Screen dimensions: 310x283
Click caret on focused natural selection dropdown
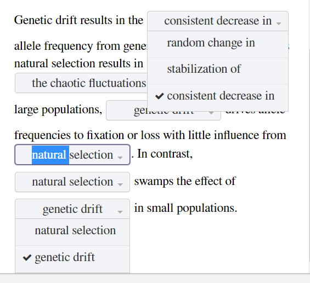click(x=120, y=158)
